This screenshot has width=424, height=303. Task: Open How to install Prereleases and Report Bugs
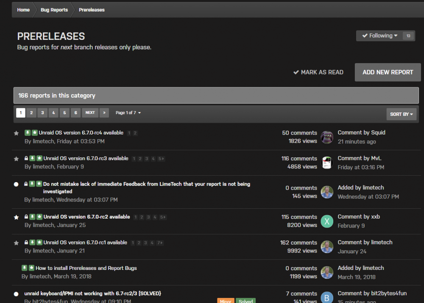coord(86,268)
